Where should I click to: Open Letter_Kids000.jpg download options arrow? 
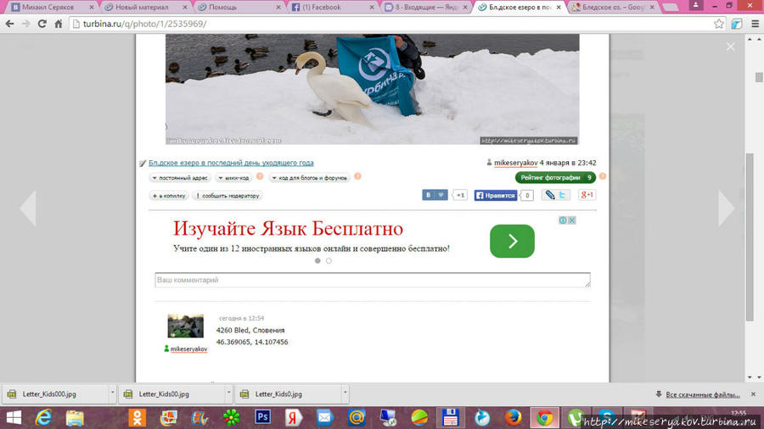(x=112, y=394)
